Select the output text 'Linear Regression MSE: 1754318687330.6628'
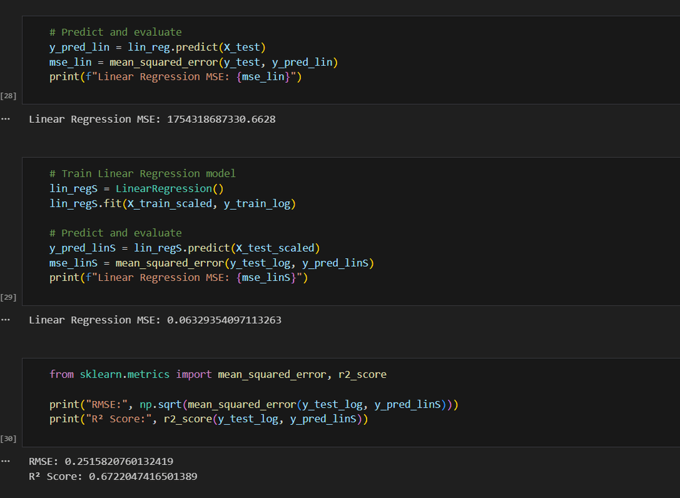The height and width of the screenshot is (498, 680). click(151, 120)
